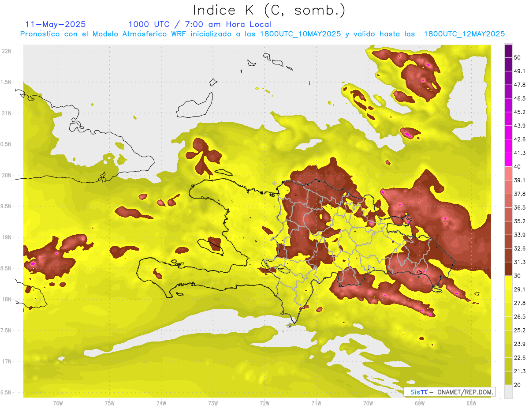Screen dimensions: 529x409
Task: Click the "17N" latitude label
Action: 7,361
